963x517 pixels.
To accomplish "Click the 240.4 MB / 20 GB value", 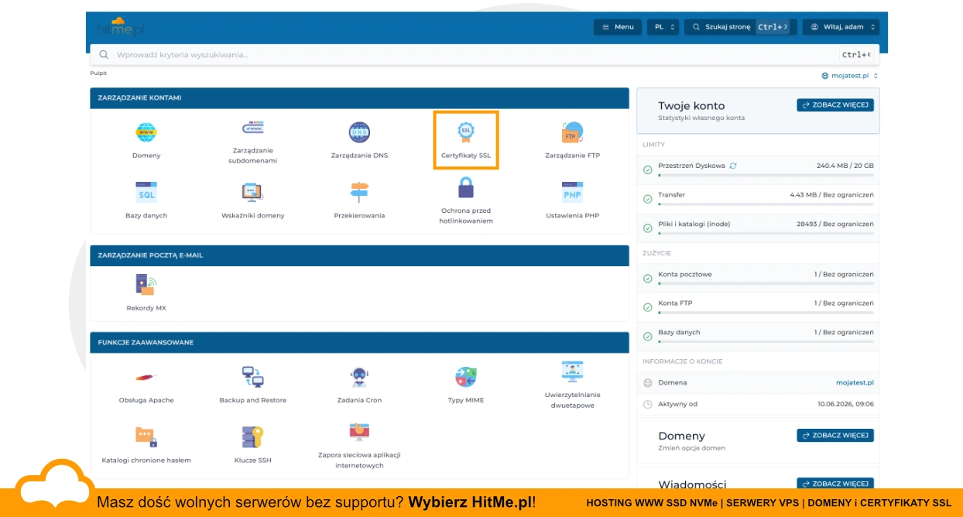I will click(x=845, y=166).
